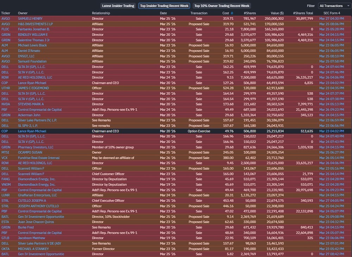Click the Relationship column header
Image resolution: width=352 pixels, height=257 pixels.
point(101,13)
